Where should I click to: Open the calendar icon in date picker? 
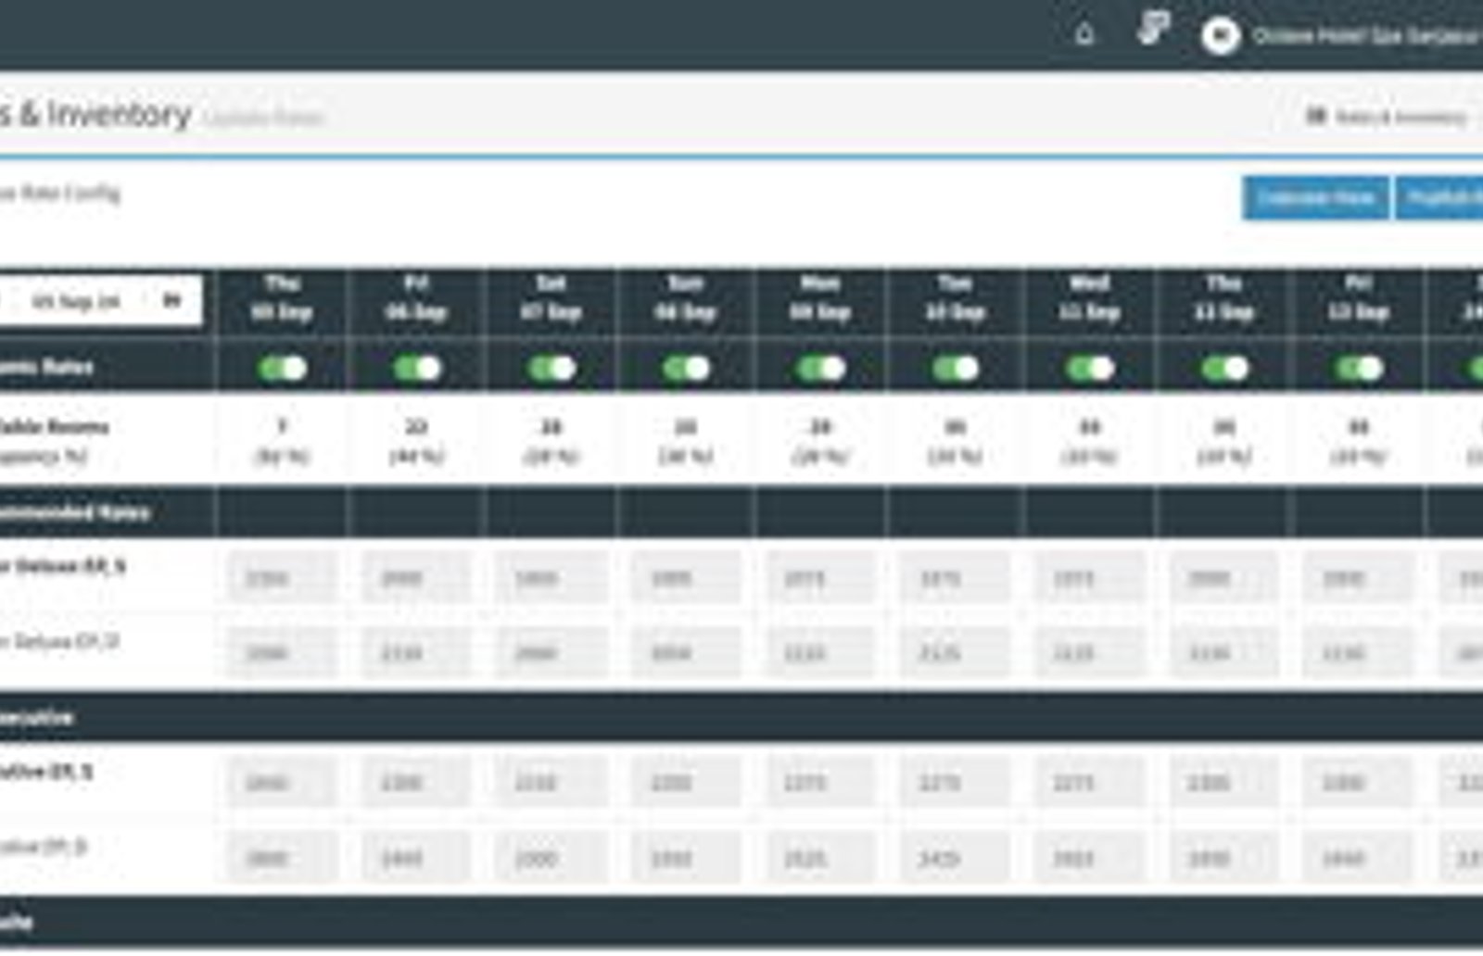[172, 300]
